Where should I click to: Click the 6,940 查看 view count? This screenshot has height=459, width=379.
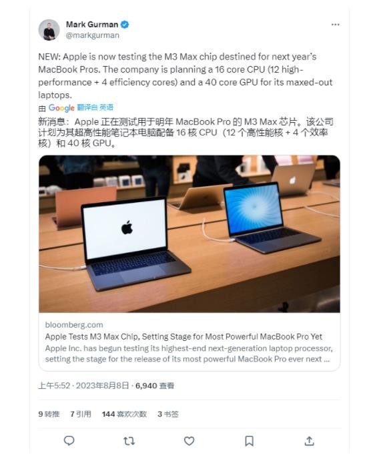point(155,386)
